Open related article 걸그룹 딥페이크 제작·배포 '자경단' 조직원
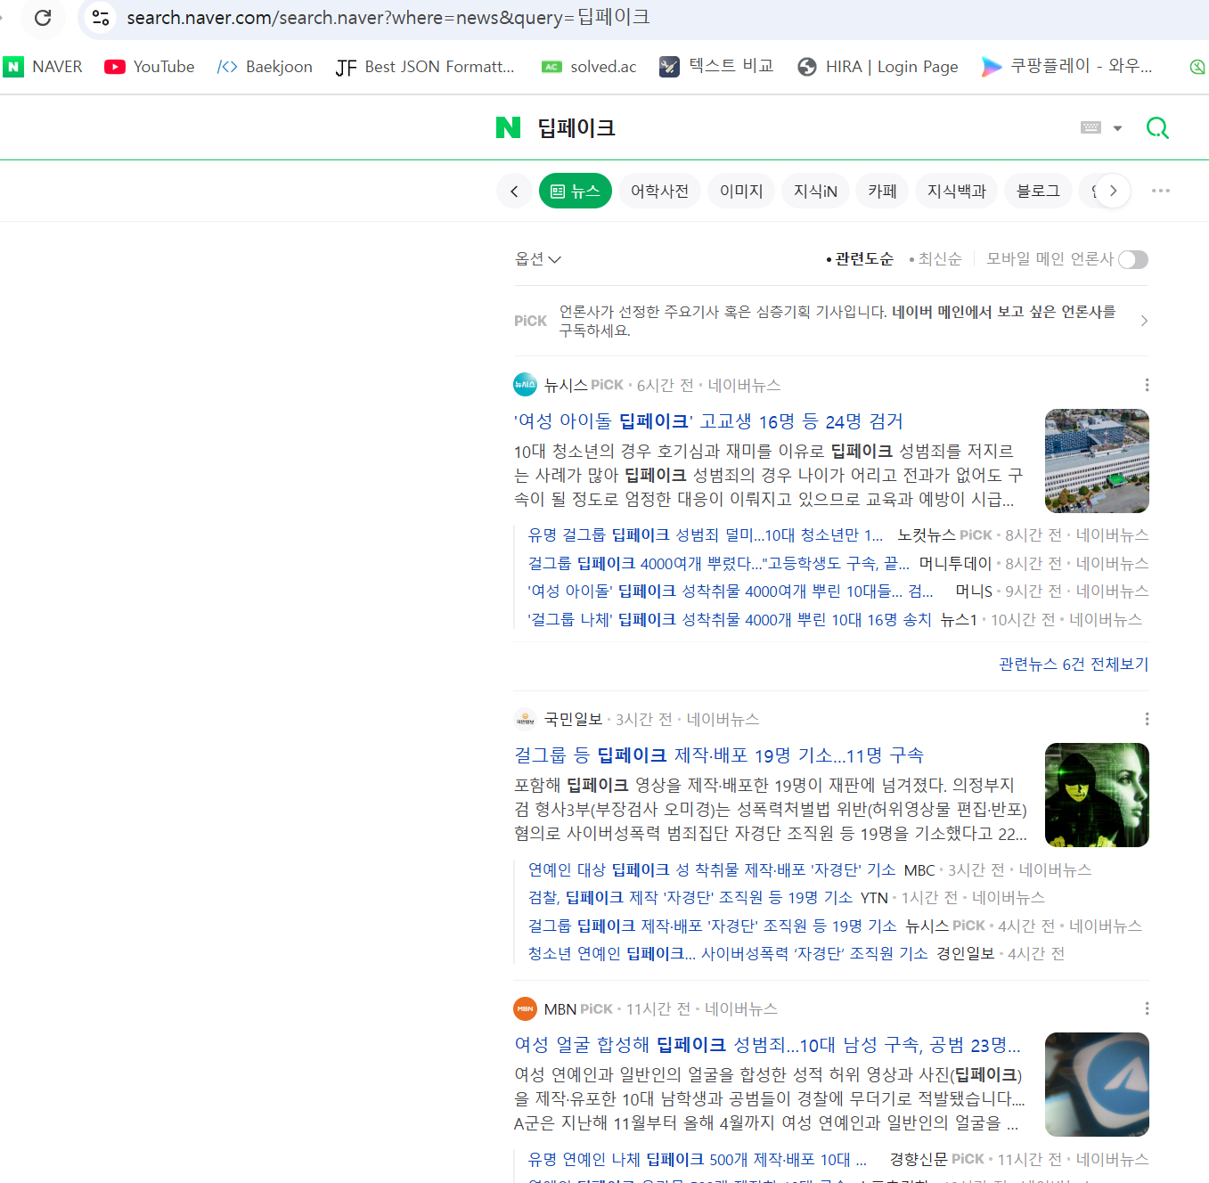 [x=713, y=926]
